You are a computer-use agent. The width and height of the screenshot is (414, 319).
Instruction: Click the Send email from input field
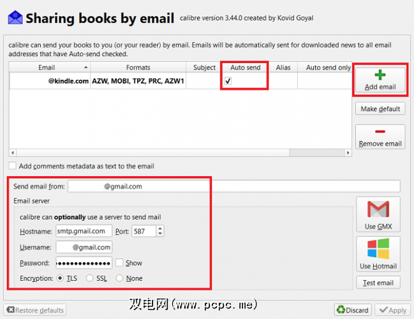(x=234, y=186)
